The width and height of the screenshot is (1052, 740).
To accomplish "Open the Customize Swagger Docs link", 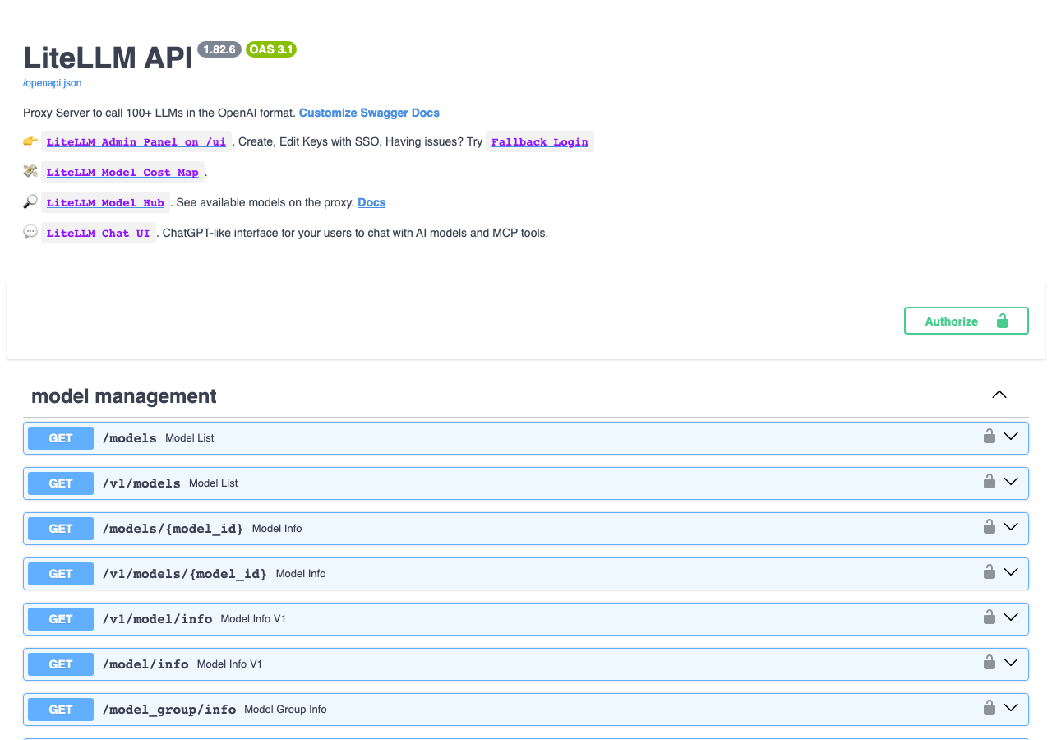I will [x=369, y=113].
